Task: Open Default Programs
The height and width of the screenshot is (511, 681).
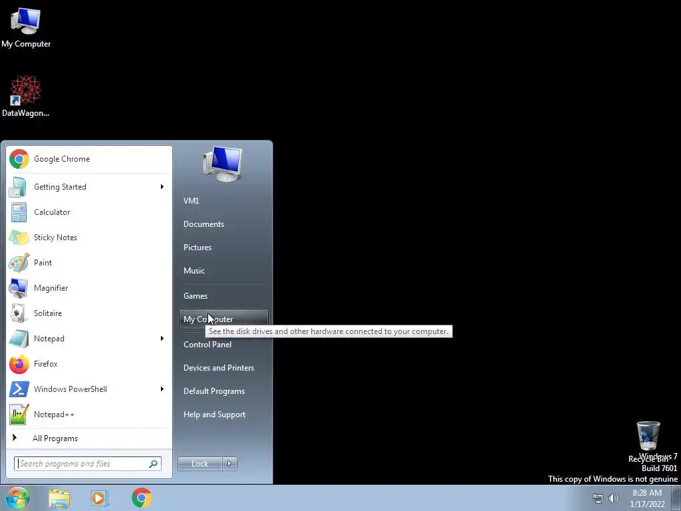Action: pos(223,391)
